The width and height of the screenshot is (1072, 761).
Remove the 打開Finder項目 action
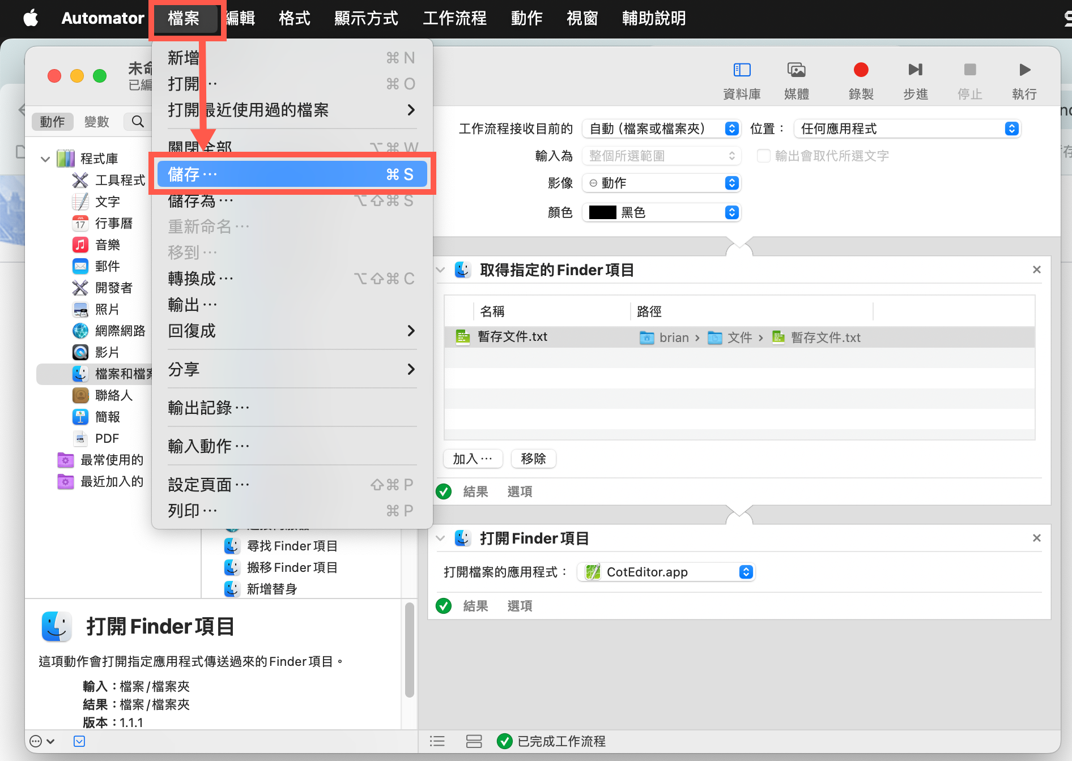(x=1036, y=538)
